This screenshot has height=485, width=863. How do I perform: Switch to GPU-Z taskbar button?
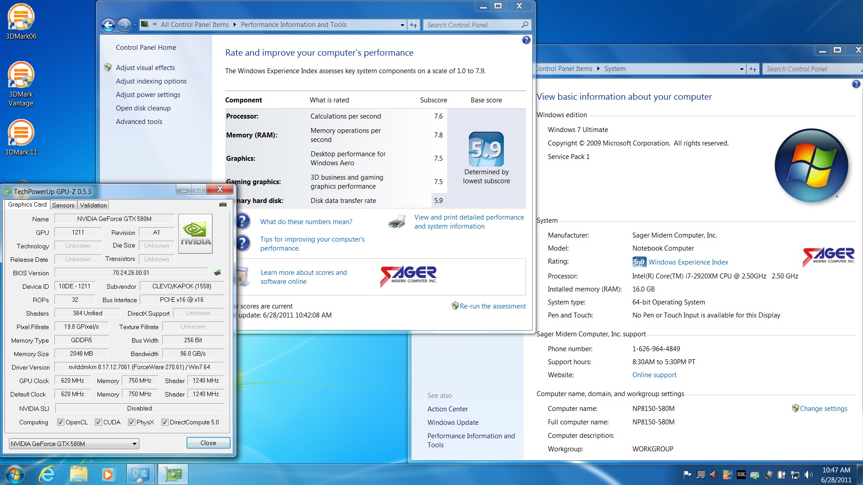[x=173, y=474]
